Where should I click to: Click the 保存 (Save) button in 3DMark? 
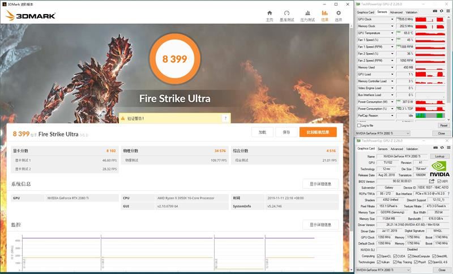point(287,132)
